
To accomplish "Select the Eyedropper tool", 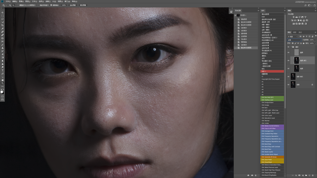I will (2, 29).
